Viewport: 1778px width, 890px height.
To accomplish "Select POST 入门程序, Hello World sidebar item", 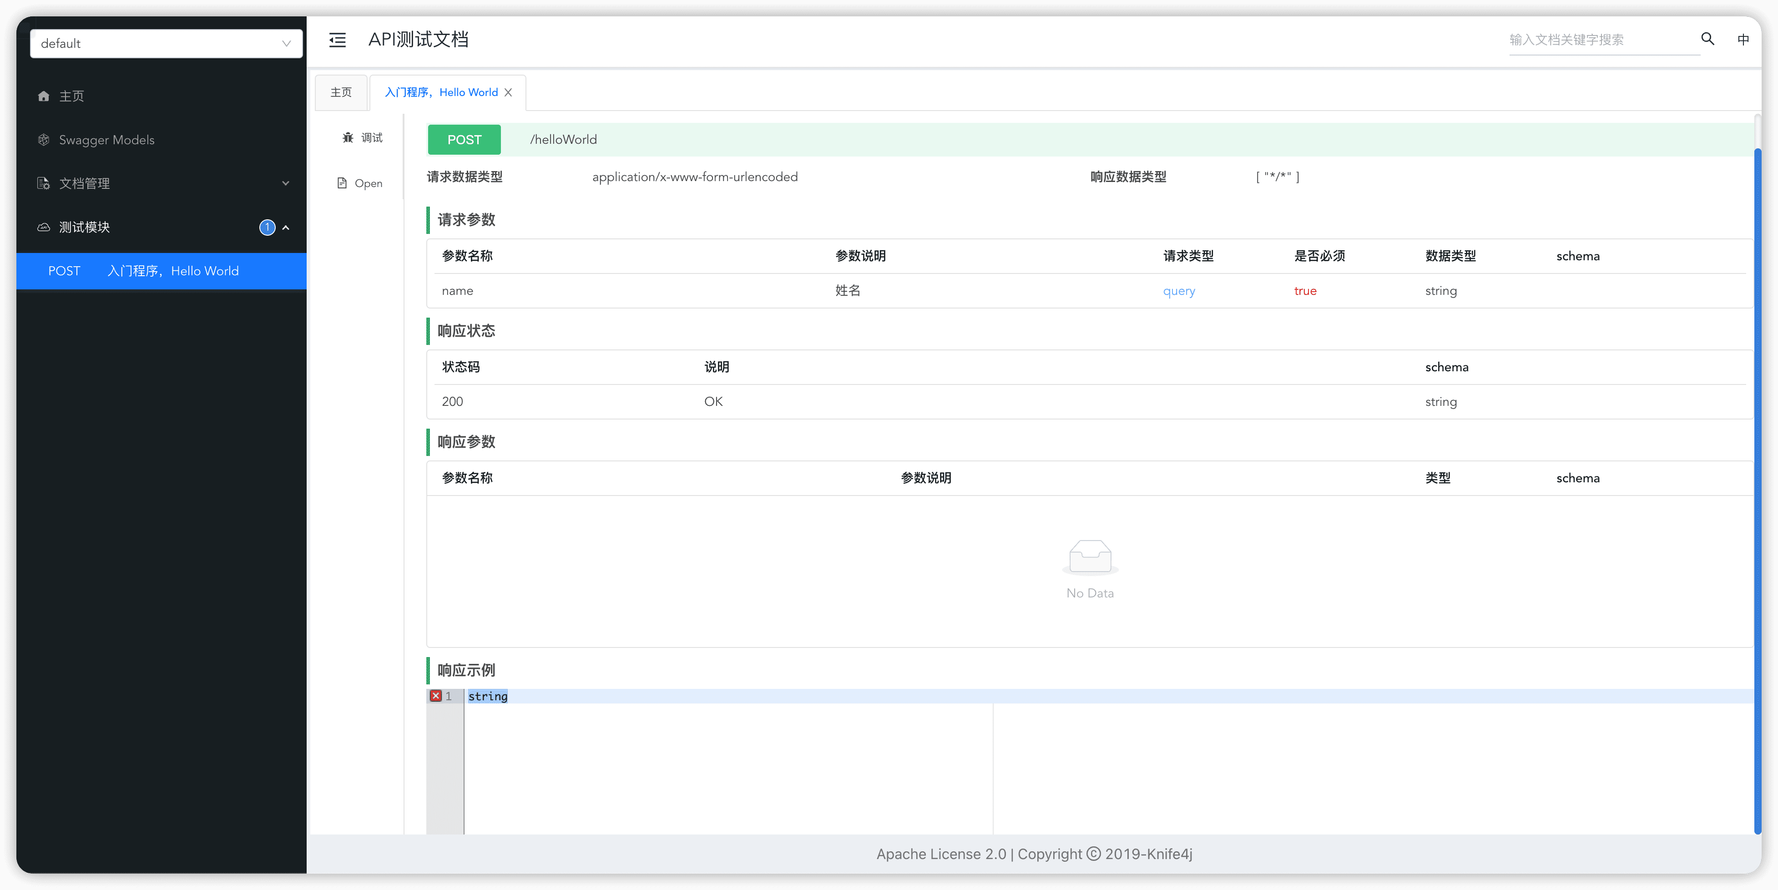I will [x=161, y=271].
